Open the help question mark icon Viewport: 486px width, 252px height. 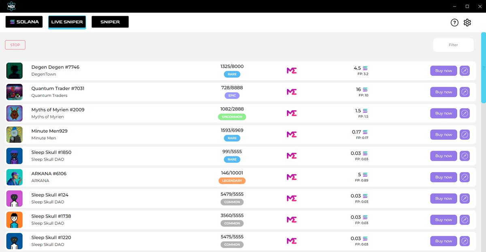(454, 23)
